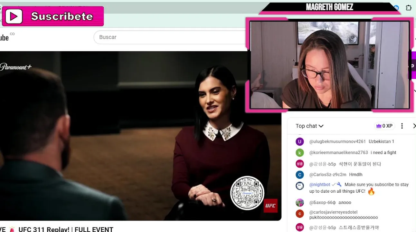Click the collapse chat arrow beside XP
Viewport: 416px width, 232px height.
point(414,126)
